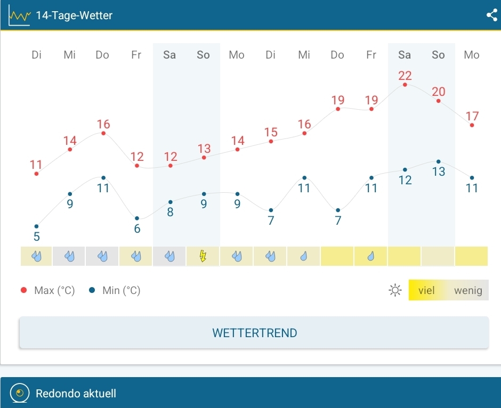Open the WETTERTREND button
The image size is (501, 408).
pos(254,333)
